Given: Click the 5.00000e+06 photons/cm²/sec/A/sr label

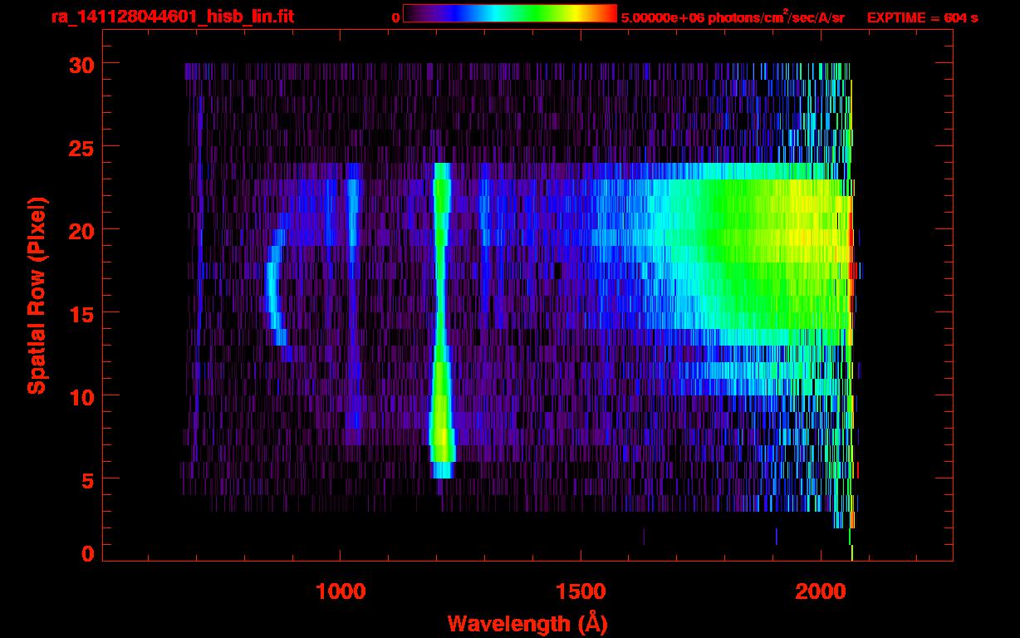Looking at the screenshot, I should [733, 17].
